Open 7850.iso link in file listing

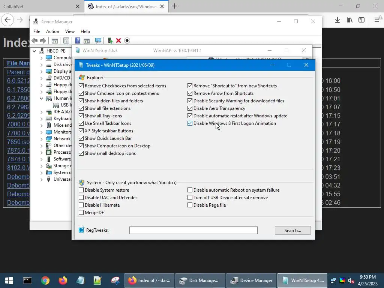pos(18,142)
